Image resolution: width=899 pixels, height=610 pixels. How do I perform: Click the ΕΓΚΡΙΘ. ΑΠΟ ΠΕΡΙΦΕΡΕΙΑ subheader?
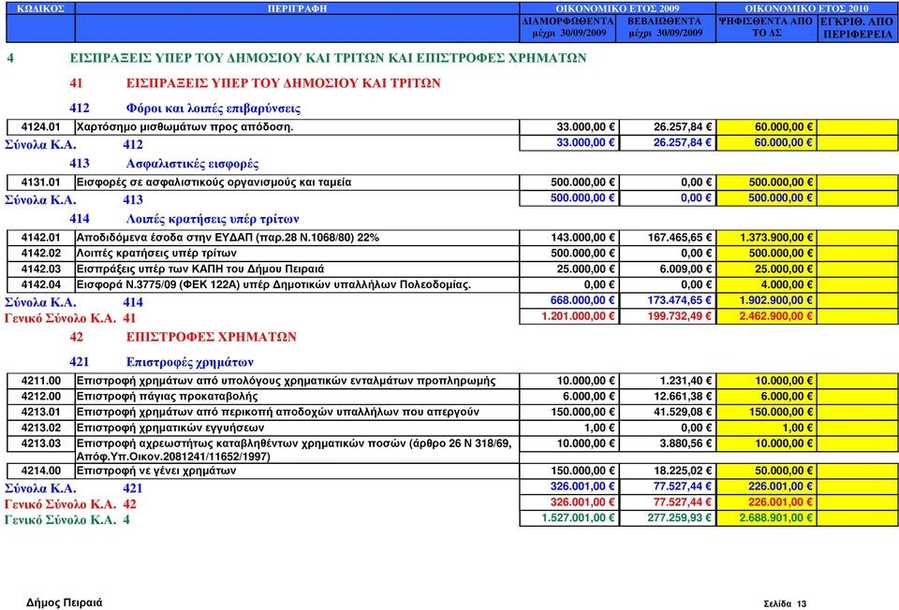857,28
